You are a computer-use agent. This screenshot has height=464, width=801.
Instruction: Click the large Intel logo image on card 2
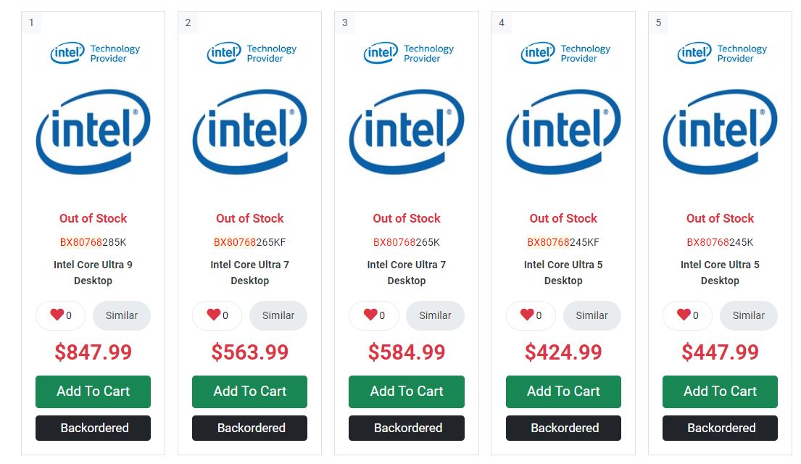(x=249, y=132)
